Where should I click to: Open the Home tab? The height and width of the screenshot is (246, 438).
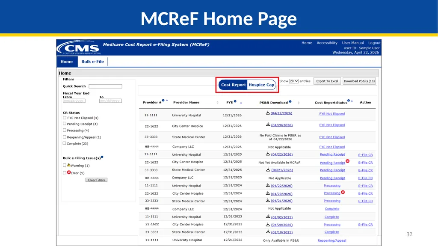[66, 62]
